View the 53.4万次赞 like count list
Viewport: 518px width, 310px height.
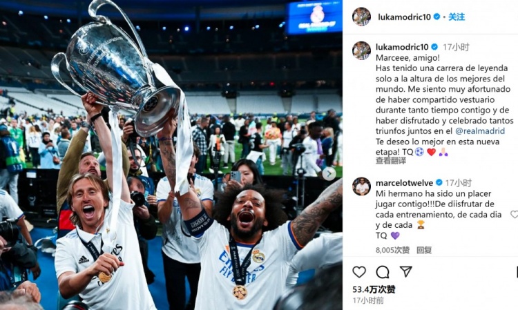point(374,289)
